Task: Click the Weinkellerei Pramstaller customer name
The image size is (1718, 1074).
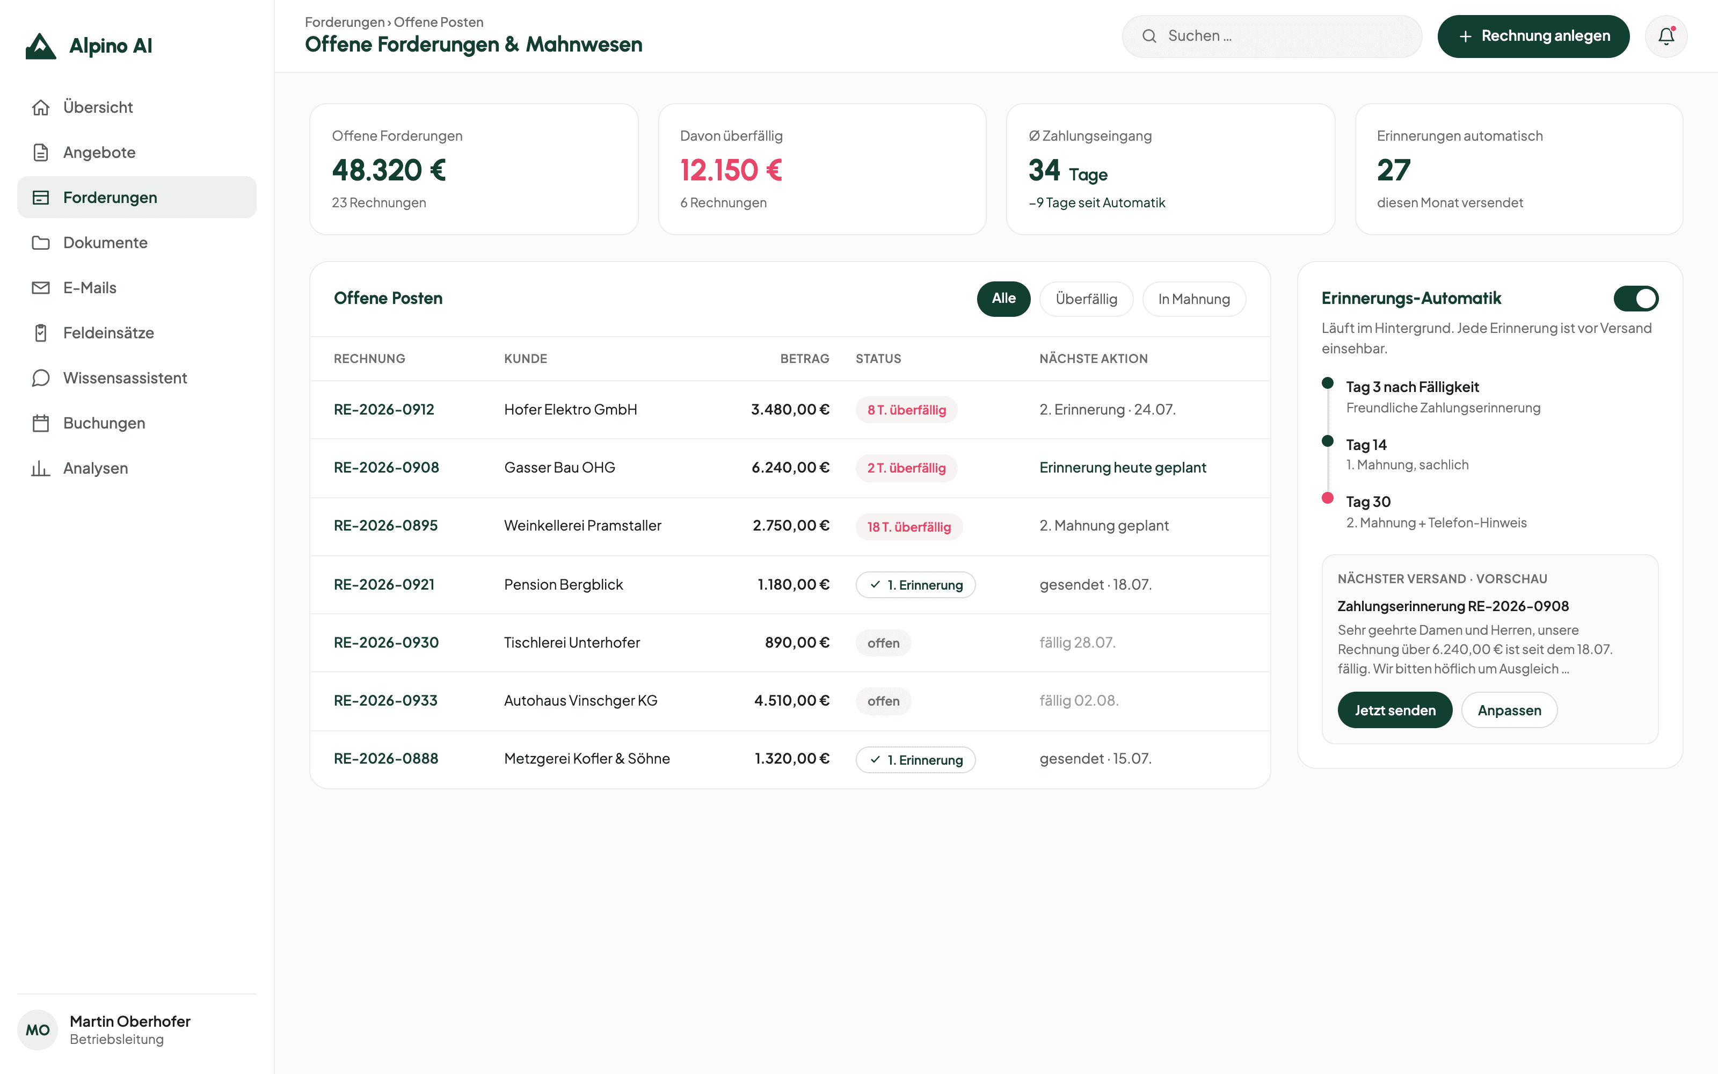Action: tap(582, 526)
